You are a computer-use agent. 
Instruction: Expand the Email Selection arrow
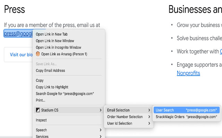149,110
